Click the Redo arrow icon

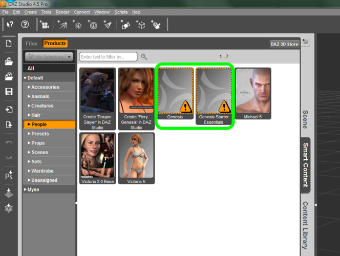pyautogui.click(x=9, y=158)
